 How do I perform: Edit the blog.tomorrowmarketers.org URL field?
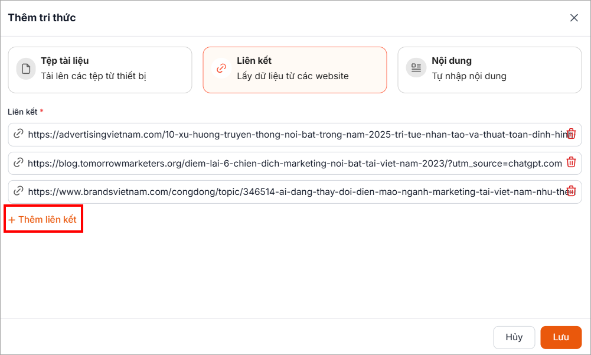[x=295, y=162]
